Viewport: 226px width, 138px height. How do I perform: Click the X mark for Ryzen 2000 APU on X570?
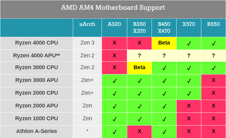point(189,106)
